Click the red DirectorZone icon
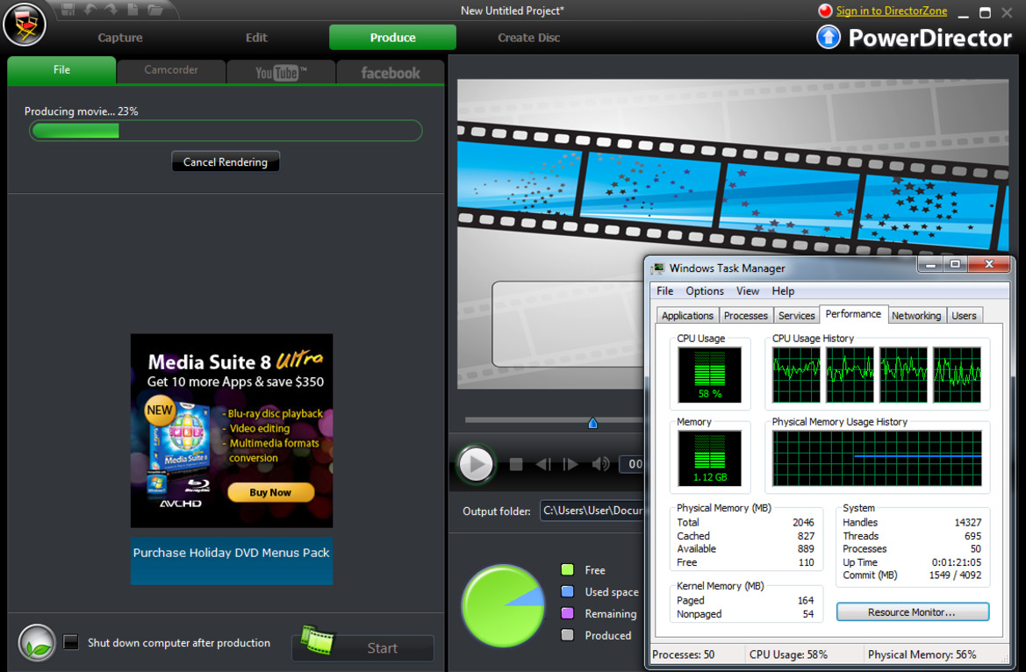1026x672 pixels. pos(824,11)
